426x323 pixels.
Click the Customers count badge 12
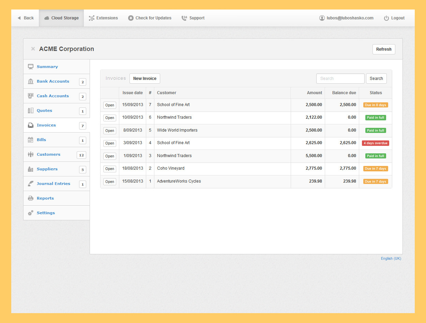[81, 155]
